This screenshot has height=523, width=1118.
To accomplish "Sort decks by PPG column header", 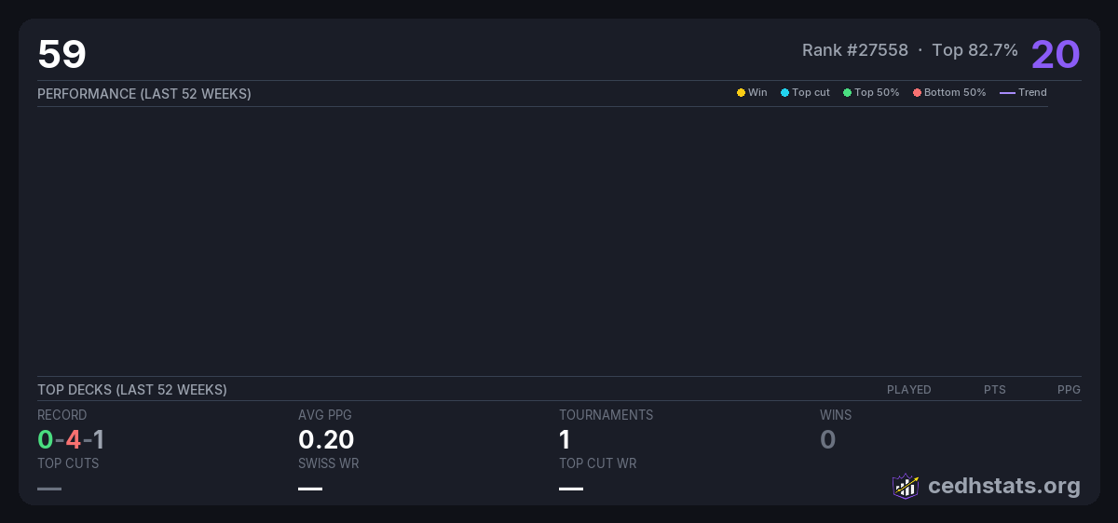I will [x=1069, y=390].
